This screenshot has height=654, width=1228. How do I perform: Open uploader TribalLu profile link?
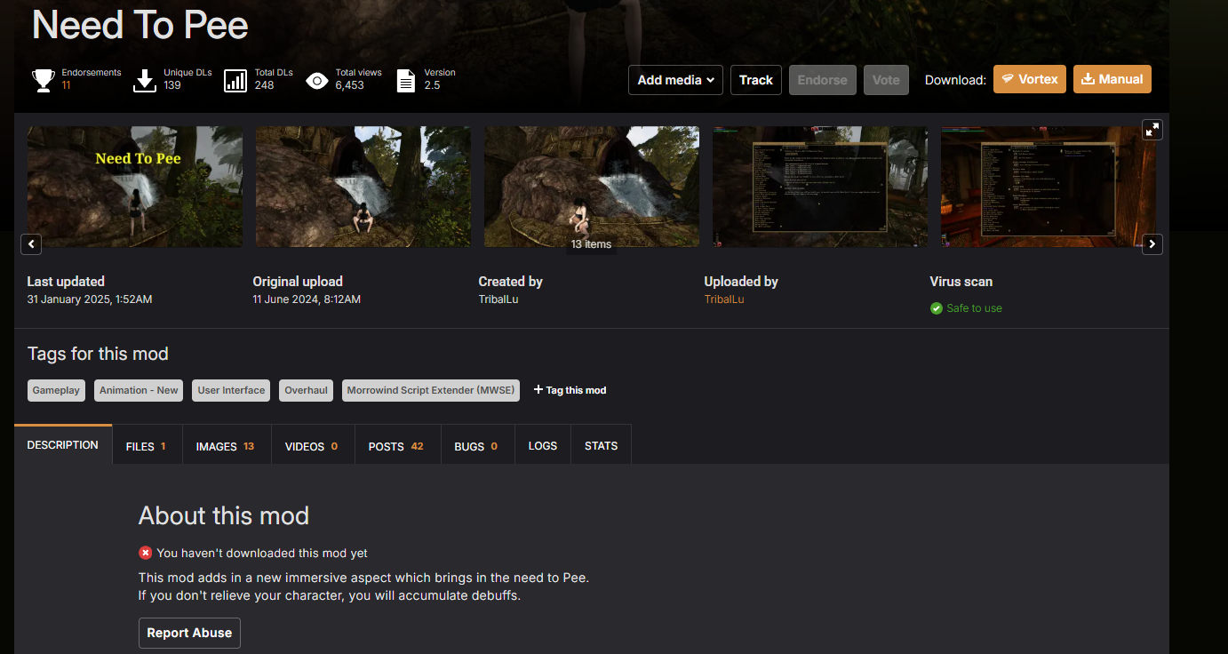coord(724,299)
